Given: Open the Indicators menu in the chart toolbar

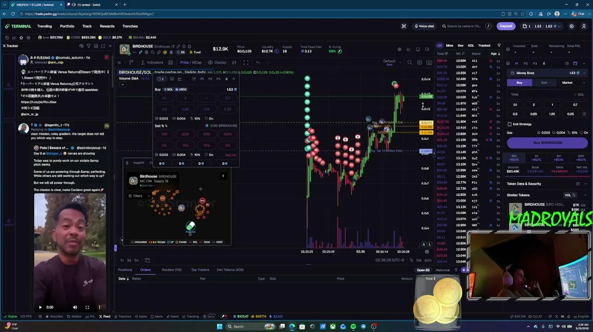Looking at the screenshot, I should pos(152,63).
